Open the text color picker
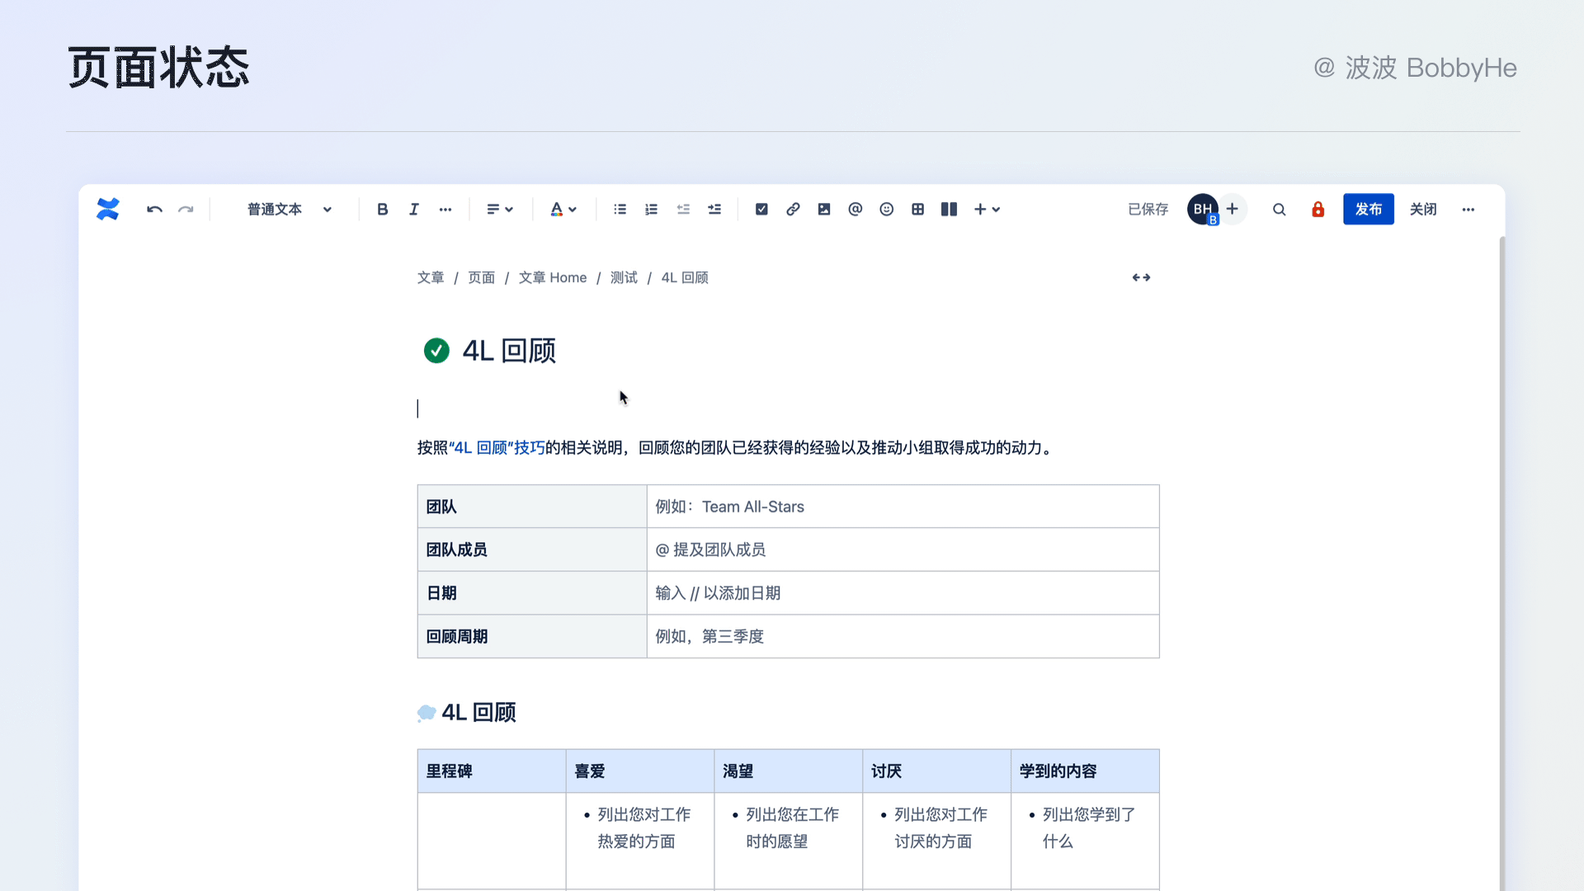The height and width of the screenshot is (891, 1584). click(563, 210)
